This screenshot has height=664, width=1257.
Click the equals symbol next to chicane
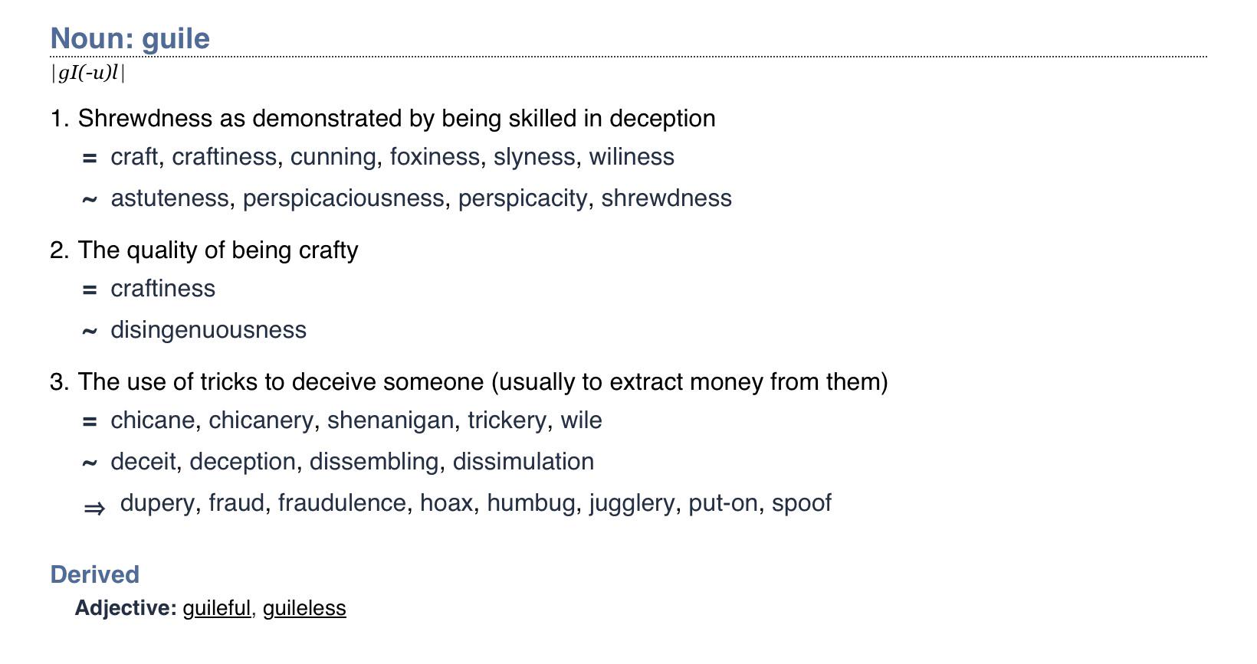90,422
